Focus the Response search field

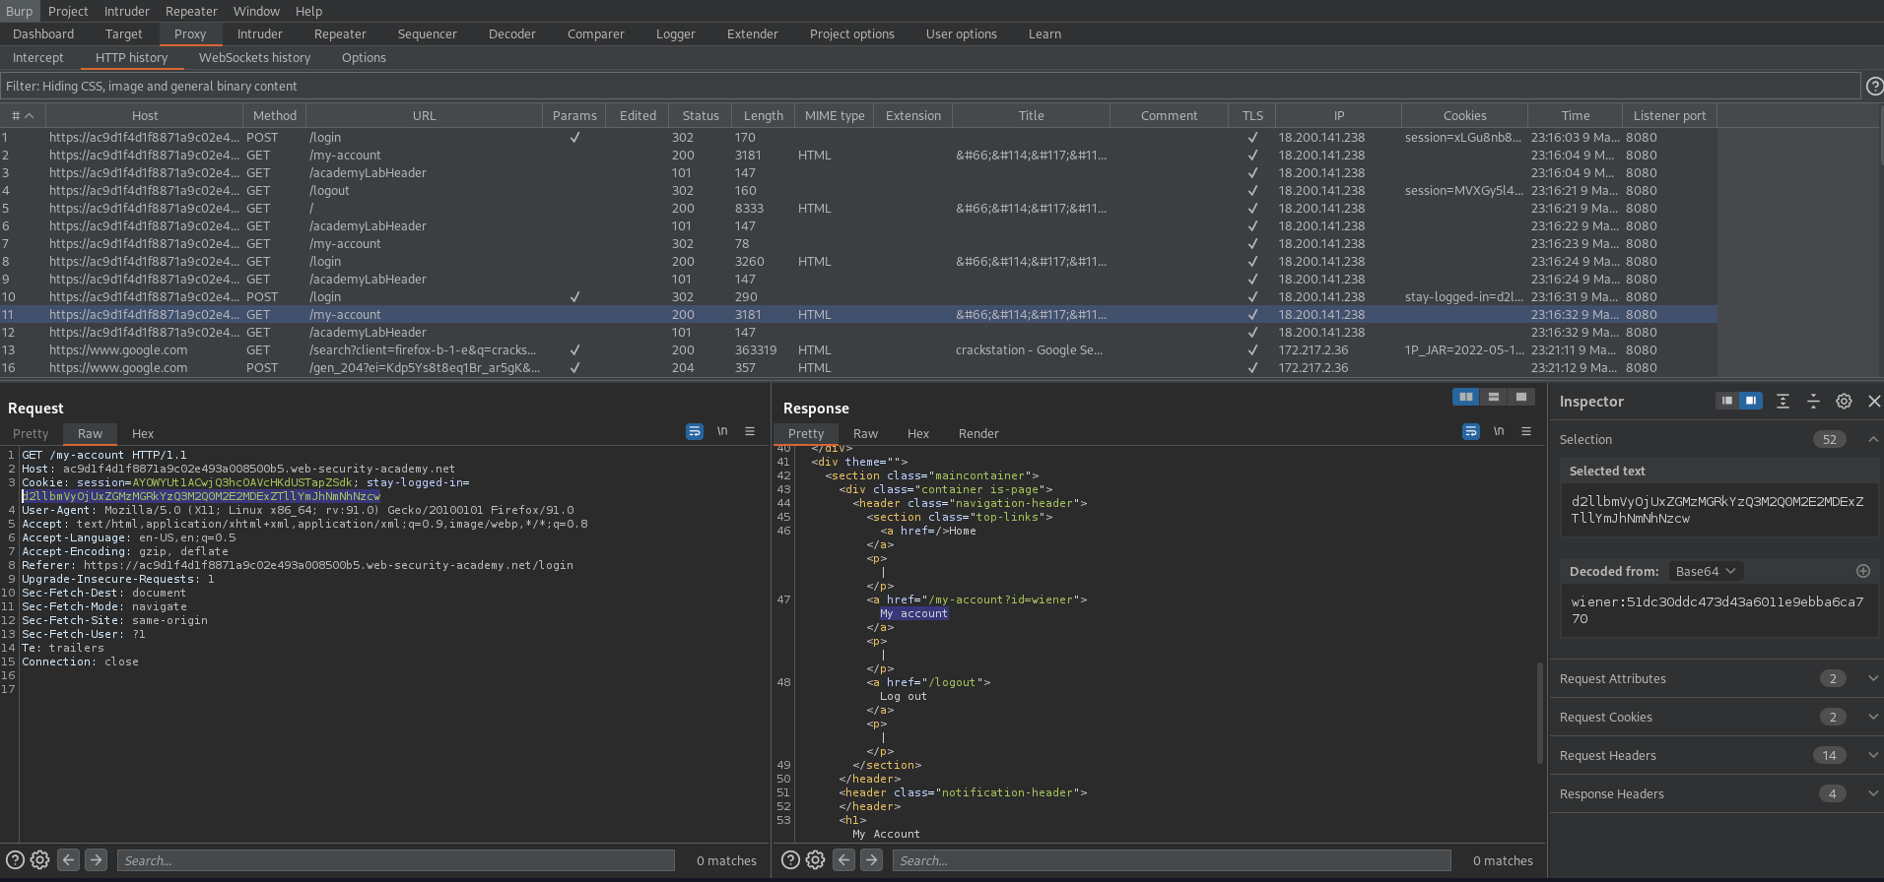pos(1172,860)
